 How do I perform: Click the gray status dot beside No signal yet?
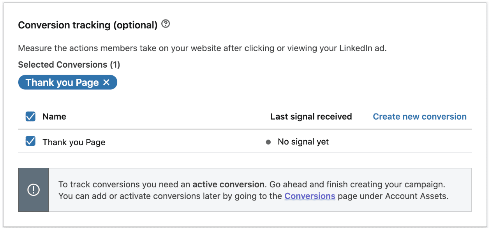click(x=268, y=142)
